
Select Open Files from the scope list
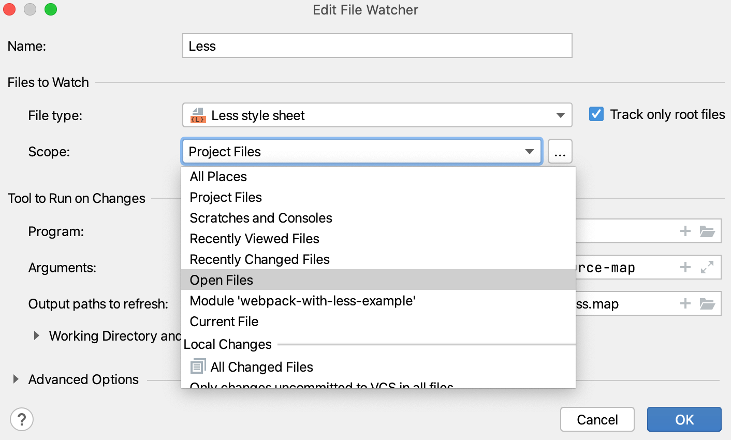pos(221,280)
